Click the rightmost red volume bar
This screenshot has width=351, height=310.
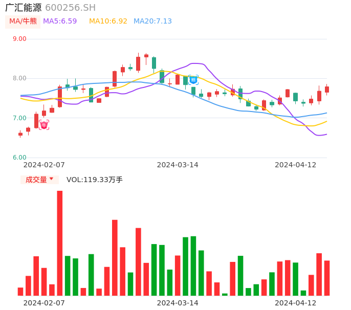click(x=327, y=278)
